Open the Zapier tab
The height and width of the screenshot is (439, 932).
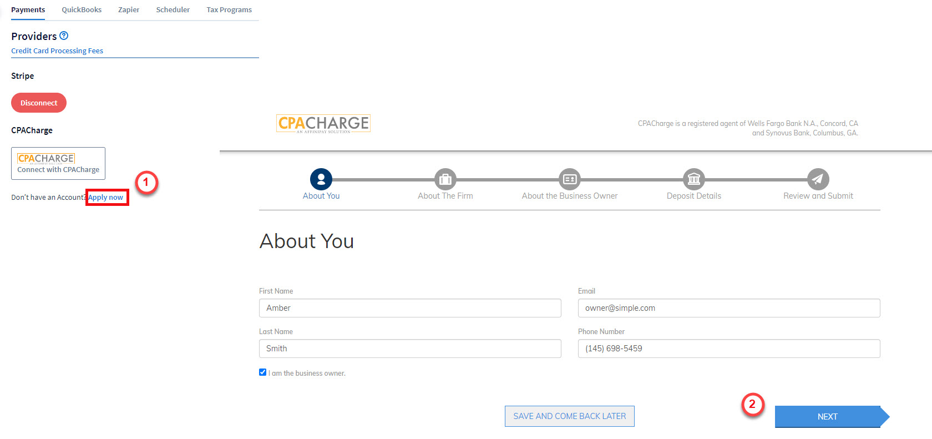(129, 10)
